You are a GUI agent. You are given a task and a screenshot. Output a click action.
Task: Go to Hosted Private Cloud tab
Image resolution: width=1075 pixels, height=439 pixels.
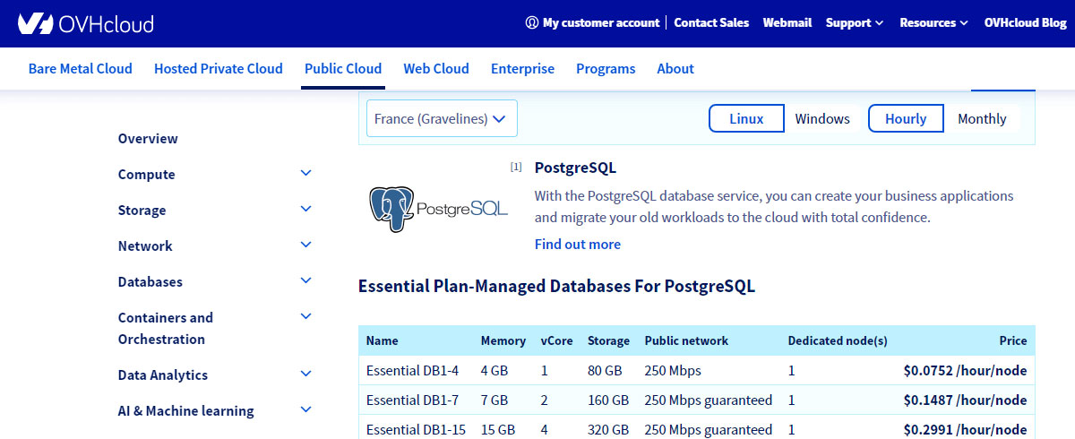coord(219,68)
